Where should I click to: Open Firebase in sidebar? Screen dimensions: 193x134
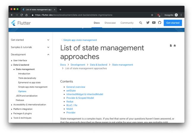click(x=20, y=100)
